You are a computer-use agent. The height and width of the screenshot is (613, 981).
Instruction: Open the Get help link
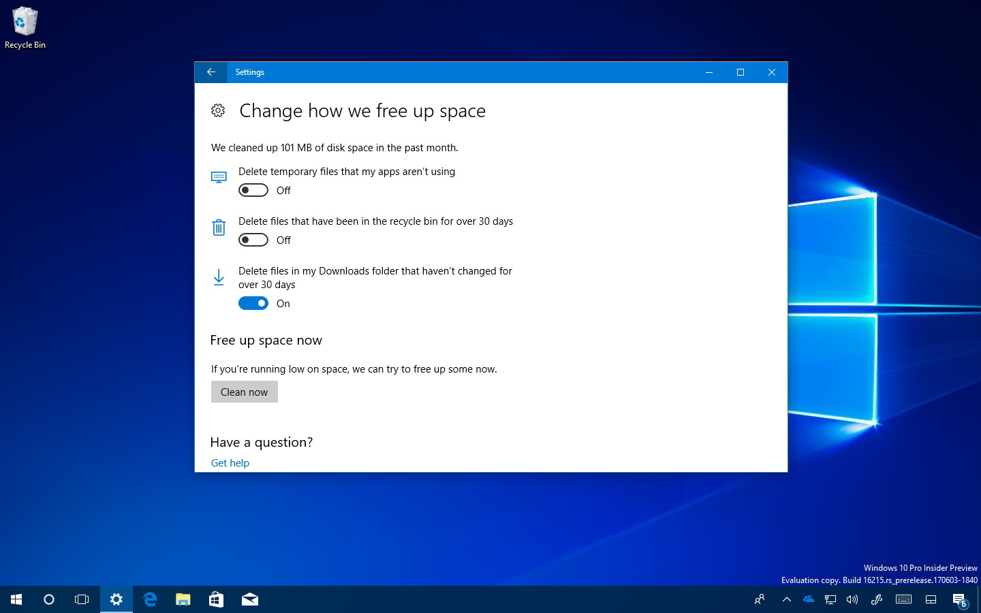tap(230, 462)
